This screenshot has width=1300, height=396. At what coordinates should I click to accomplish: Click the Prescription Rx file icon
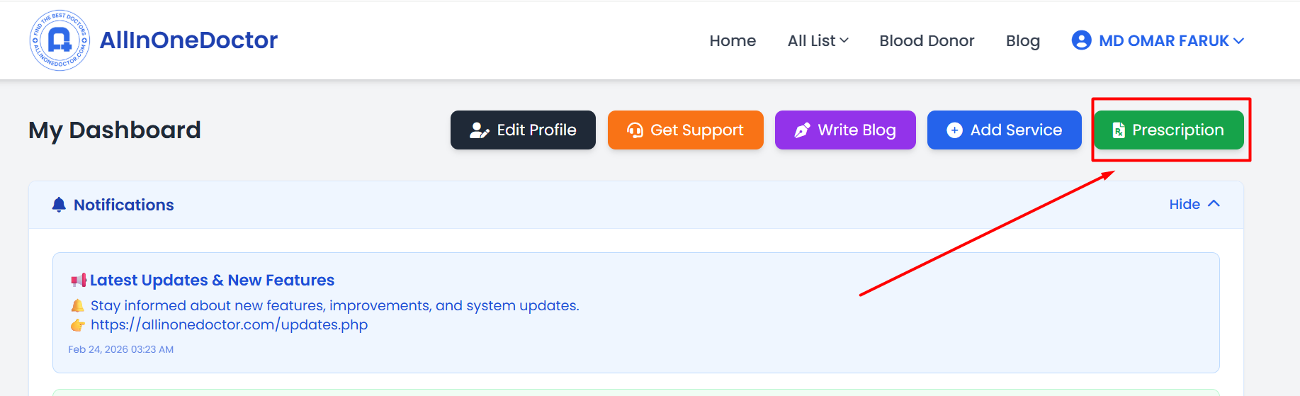pos(1119,130)
